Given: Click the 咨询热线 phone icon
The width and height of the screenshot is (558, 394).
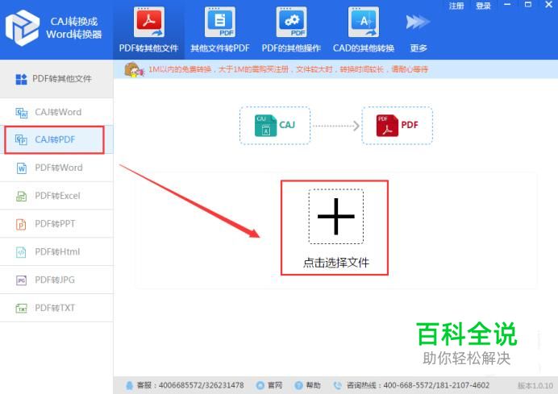Looking at the screenshot, I should tap(337, 385).
